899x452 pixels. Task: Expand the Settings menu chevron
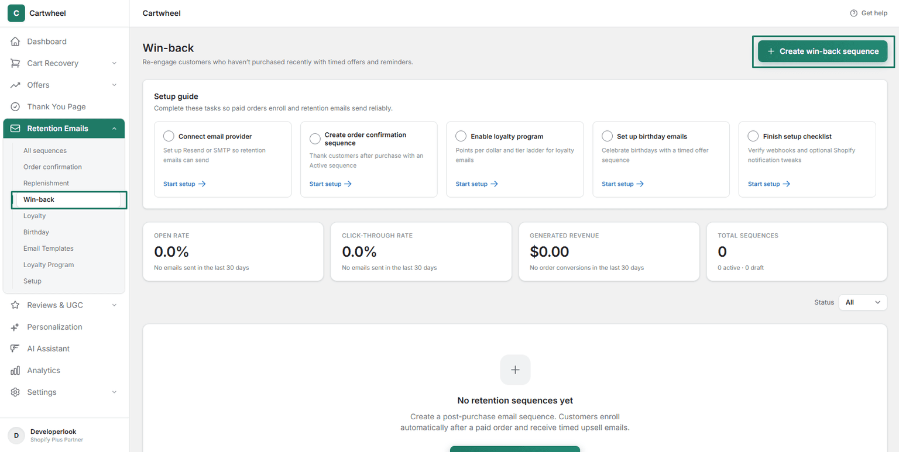pyautogui.click(x=114, y=392)
